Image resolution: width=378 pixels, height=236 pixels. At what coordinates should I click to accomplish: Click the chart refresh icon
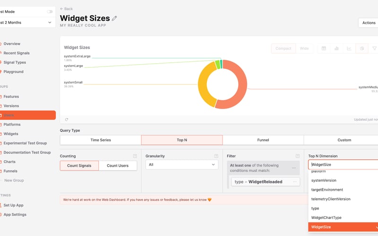[67, 119]
